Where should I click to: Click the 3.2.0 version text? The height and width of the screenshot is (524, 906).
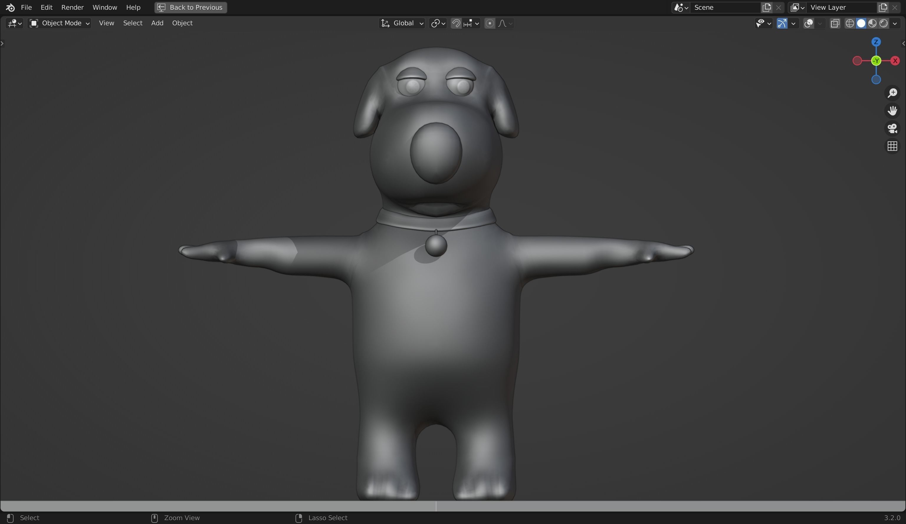point(892,518)
